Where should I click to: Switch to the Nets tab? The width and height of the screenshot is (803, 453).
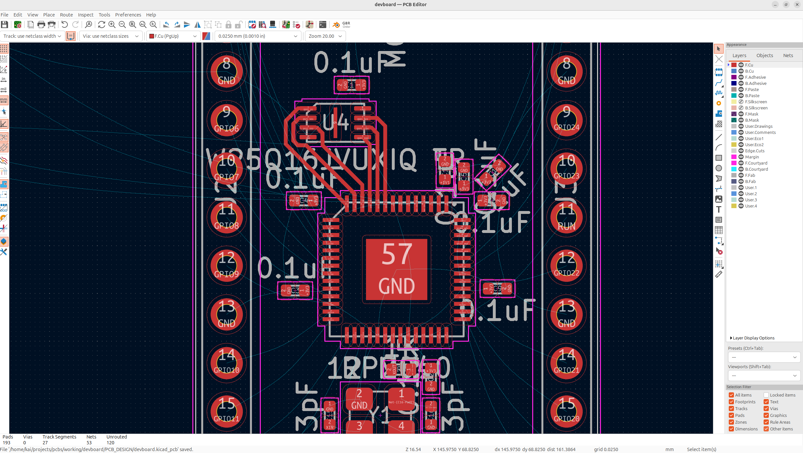pos(788,55)
